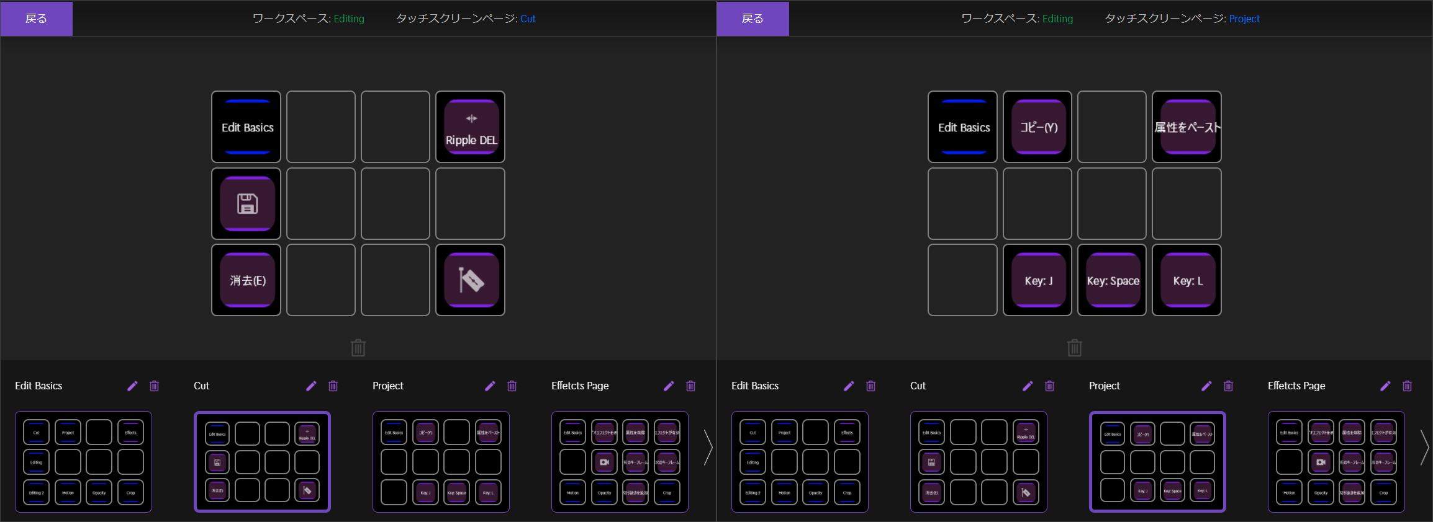Viewport: 1433px width, 522px height.
Task: Edit the Cut page name in left panel
Action: (311, 386)
